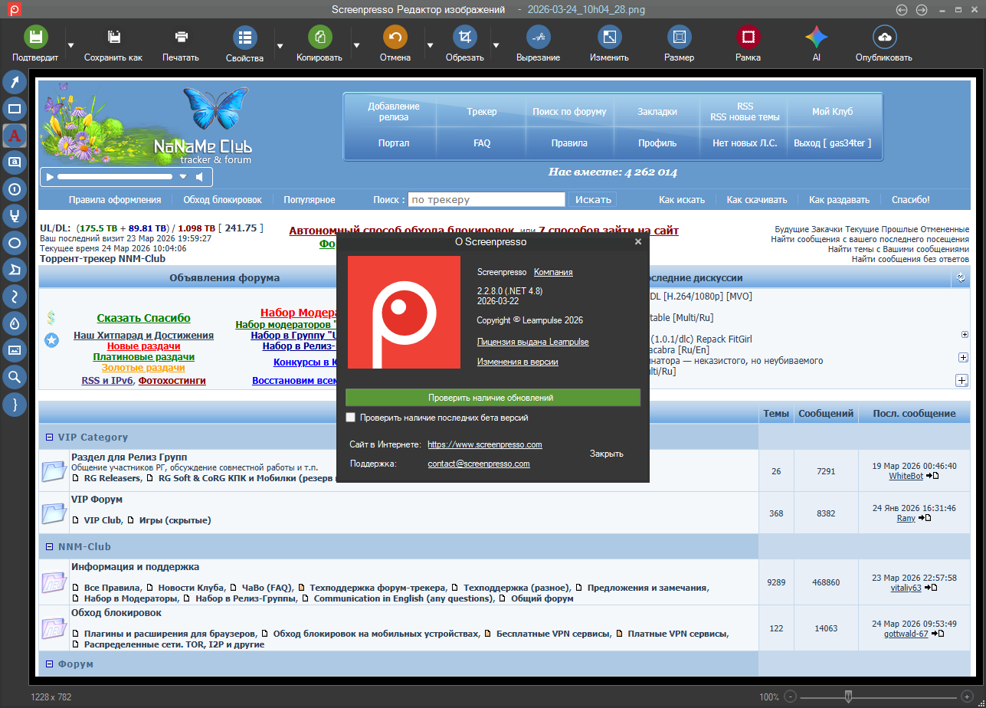This screenshot has height=708, width=986.
Task: Expand the dropdown arrow beside Подтвердит
Action: 70,45
